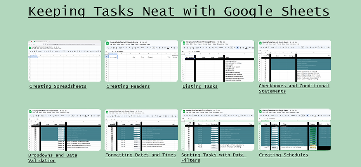Open the Creating Headers link

[x=128, y=86]
